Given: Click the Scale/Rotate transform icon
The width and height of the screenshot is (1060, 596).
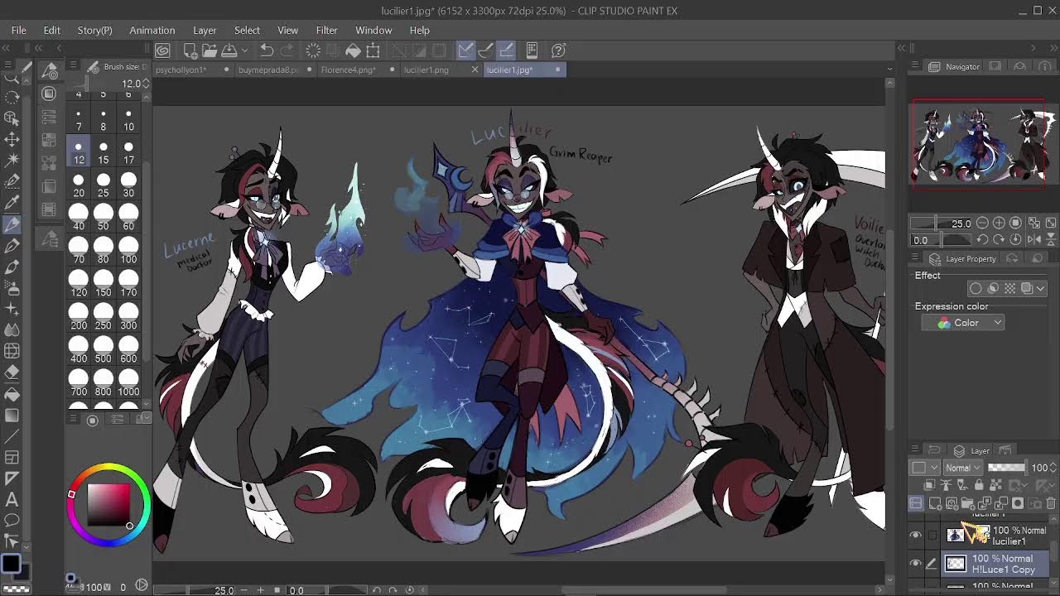Looking at the screenshot, I should point(373,50).
